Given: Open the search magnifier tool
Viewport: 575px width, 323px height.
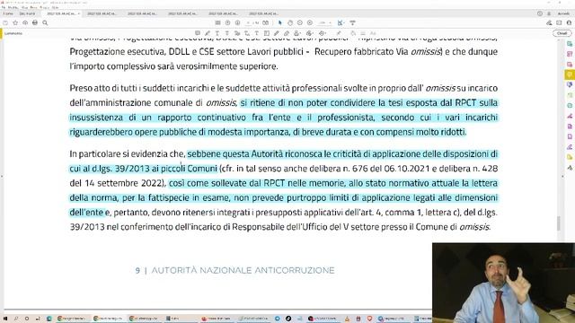Looking at the screenshot, I should coord(45,22).
